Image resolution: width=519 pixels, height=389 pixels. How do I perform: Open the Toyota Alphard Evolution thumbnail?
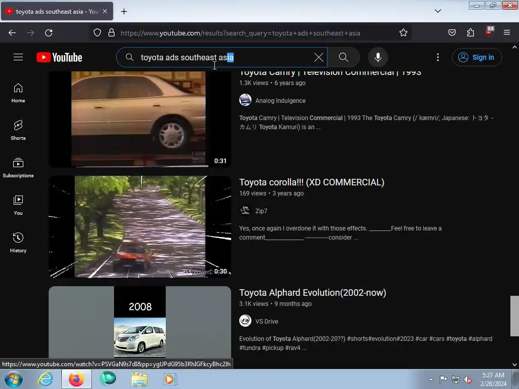[x=140, y=323]
